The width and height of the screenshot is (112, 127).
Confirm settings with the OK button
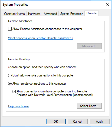pos(56,122)
